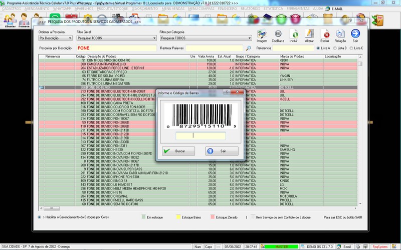The image size is (401, 250).
Task: Click the barcode number input field
Action: pyautogui.click(x=201, y=135)
